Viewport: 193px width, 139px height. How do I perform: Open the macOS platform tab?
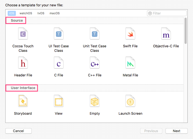coord(54,13)
